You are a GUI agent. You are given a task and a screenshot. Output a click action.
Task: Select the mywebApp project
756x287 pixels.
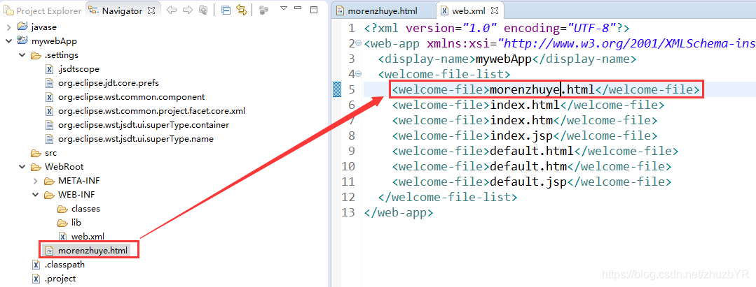[54, 41]
